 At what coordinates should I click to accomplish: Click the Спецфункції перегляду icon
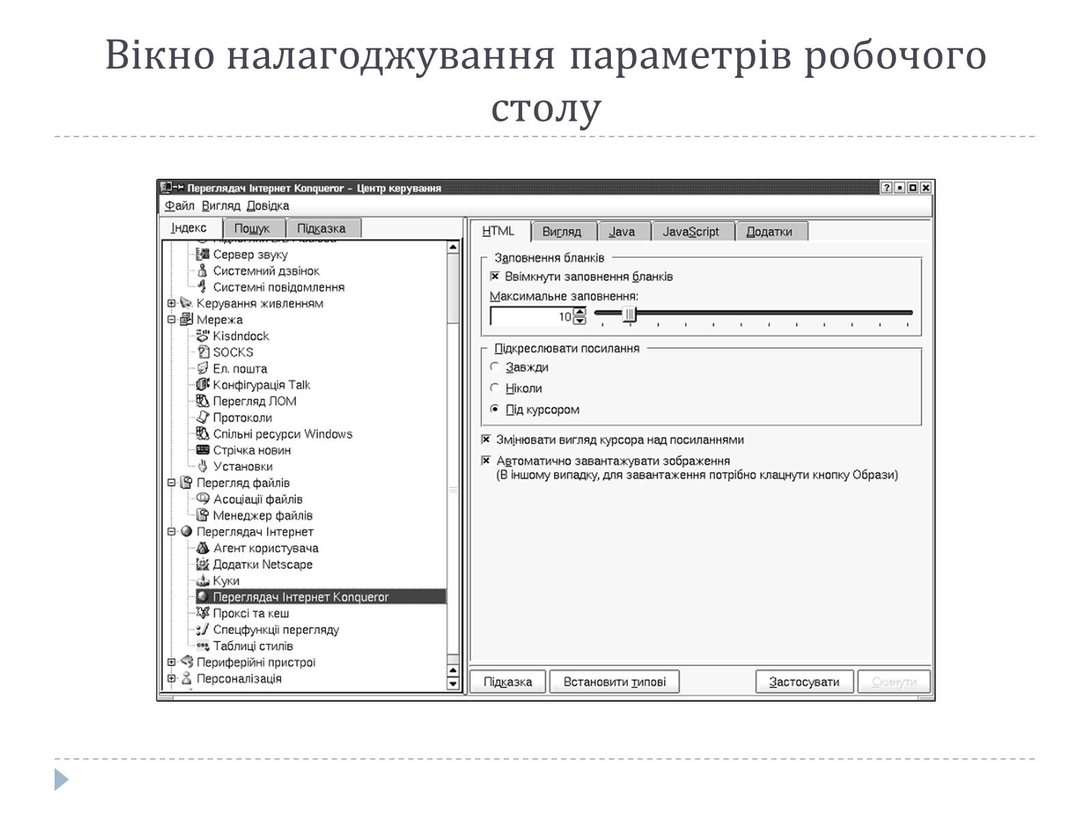coord(202,630)
